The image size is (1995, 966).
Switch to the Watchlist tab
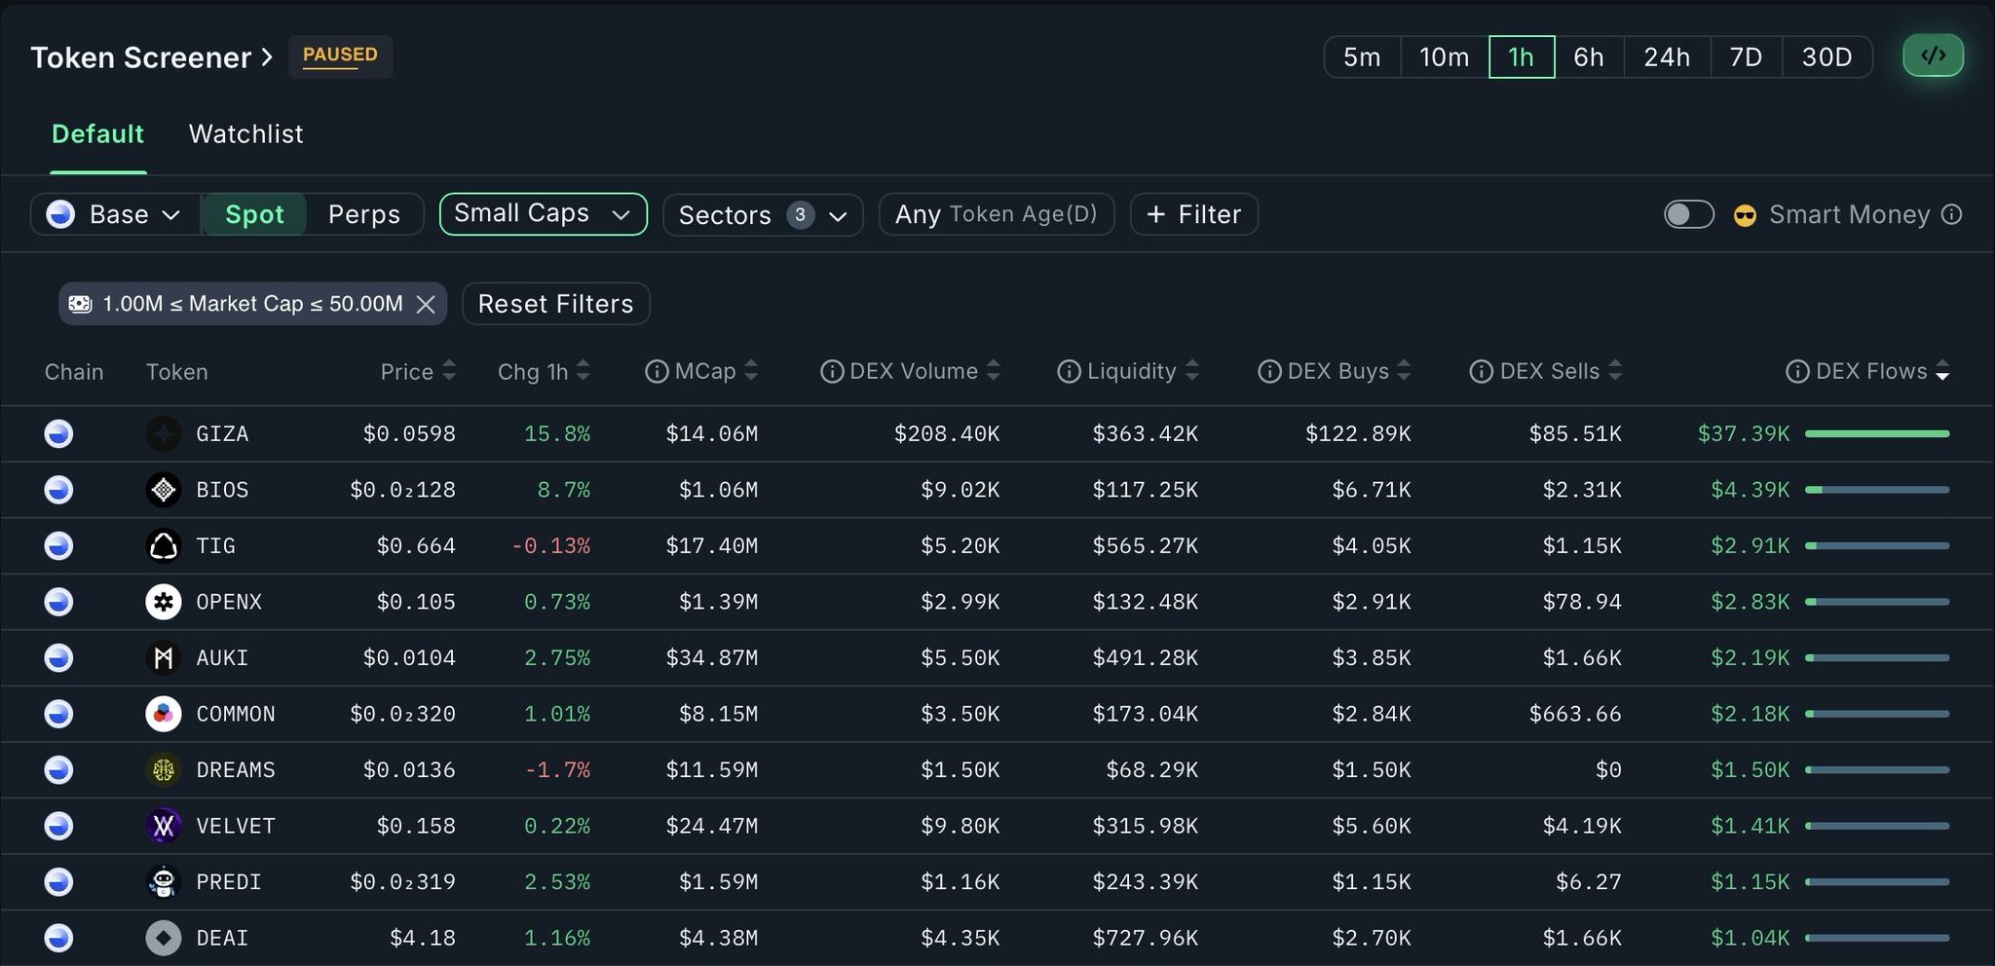245,133
